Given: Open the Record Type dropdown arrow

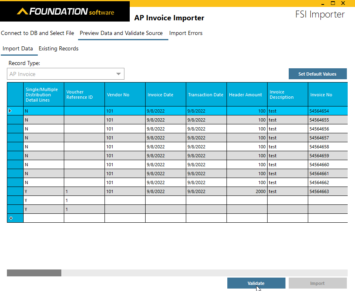Looking at the screenshot, I should click(118, 74).
